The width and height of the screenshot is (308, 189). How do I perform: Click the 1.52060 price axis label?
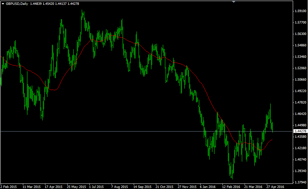(x=300, y=68)
